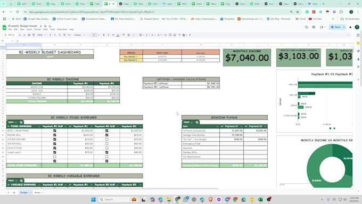Open Sinking Funds Item column dropdown
The image size is (362, 204).
click(x=217, y=126)
